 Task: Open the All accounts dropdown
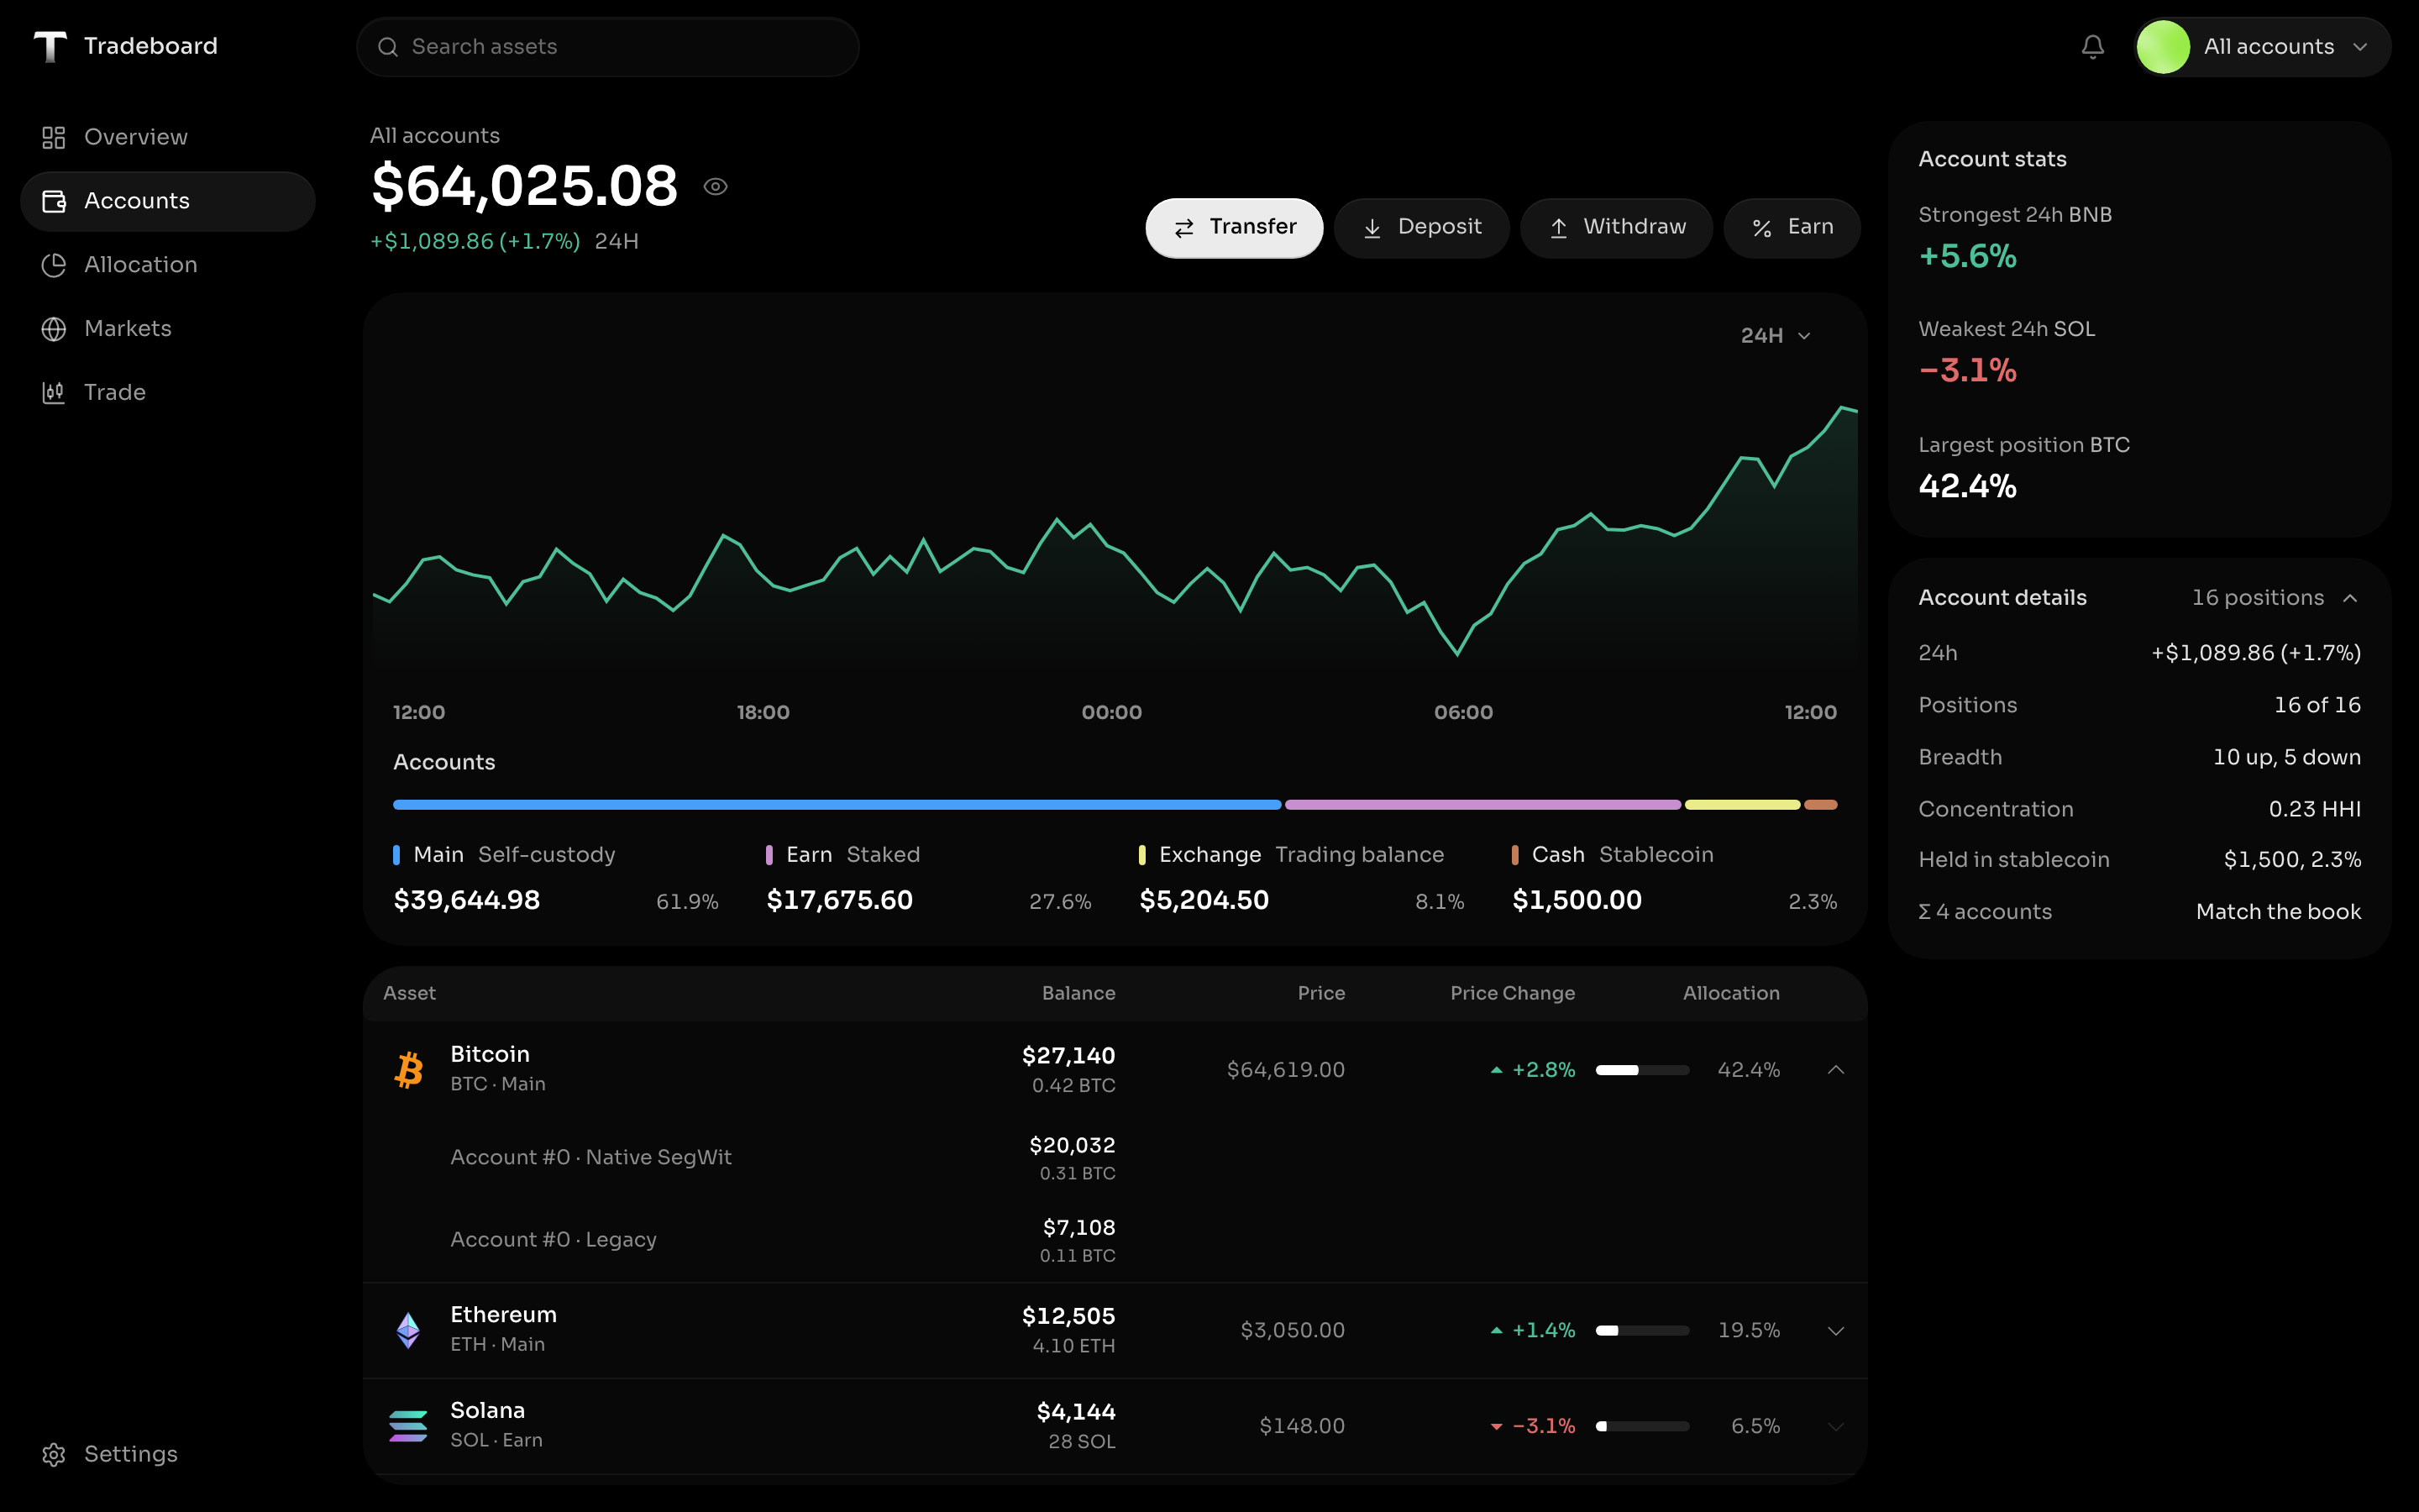(x=2262, y=47)
